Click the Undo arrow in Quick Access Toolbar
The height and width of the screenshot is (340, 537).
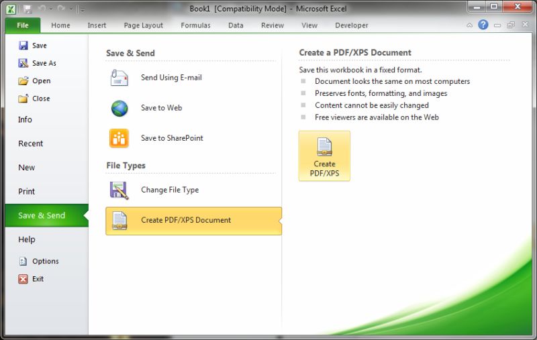tap(42, 8)
